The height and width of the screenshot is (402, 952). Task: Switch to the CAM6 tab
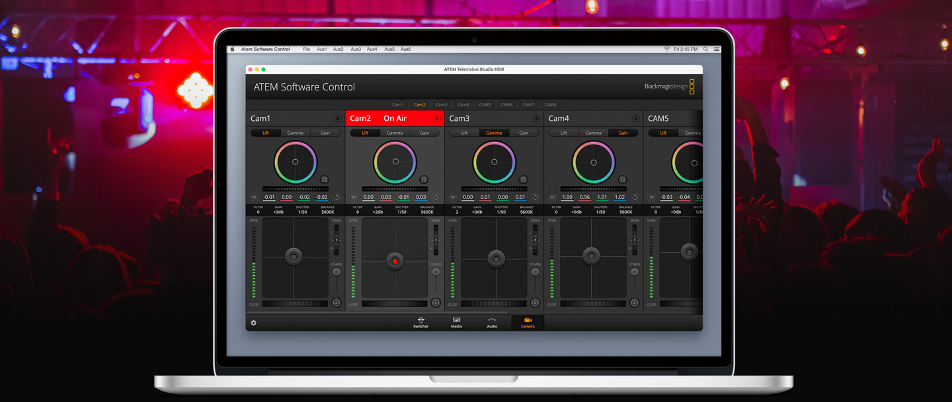coord(506,105)
